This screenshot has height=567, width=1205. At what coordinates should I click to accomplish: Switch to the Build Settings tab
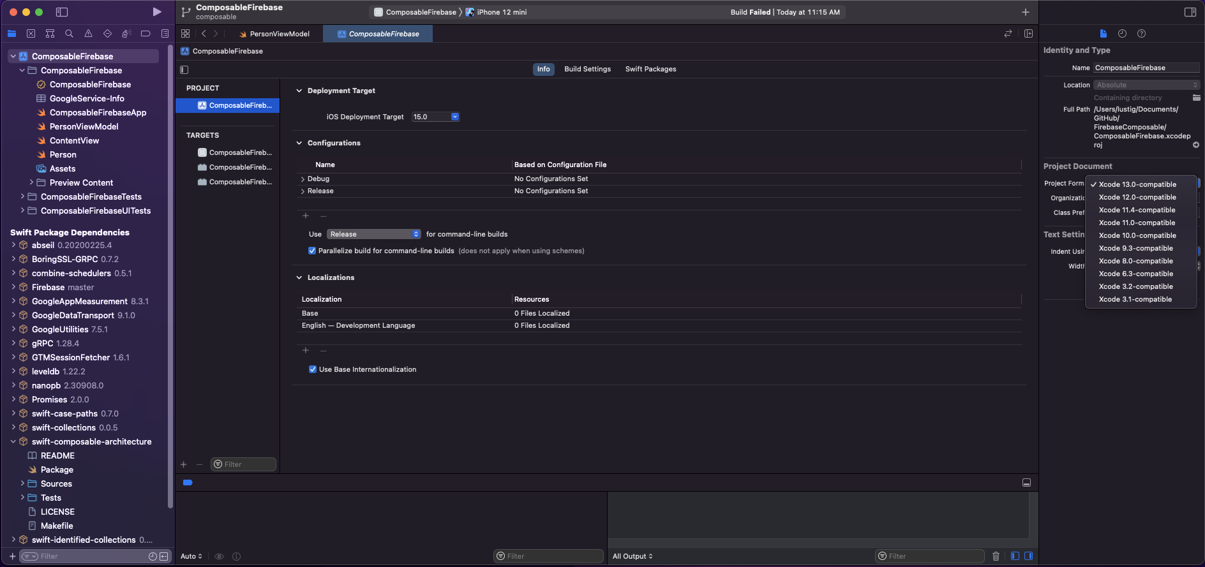[587, 69]
